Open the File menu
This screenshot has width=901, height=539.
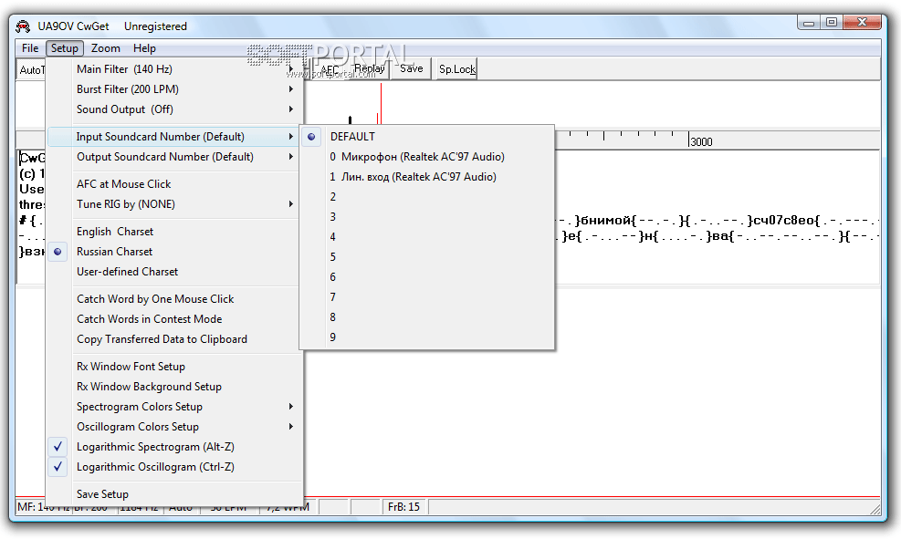pos(30,48)
